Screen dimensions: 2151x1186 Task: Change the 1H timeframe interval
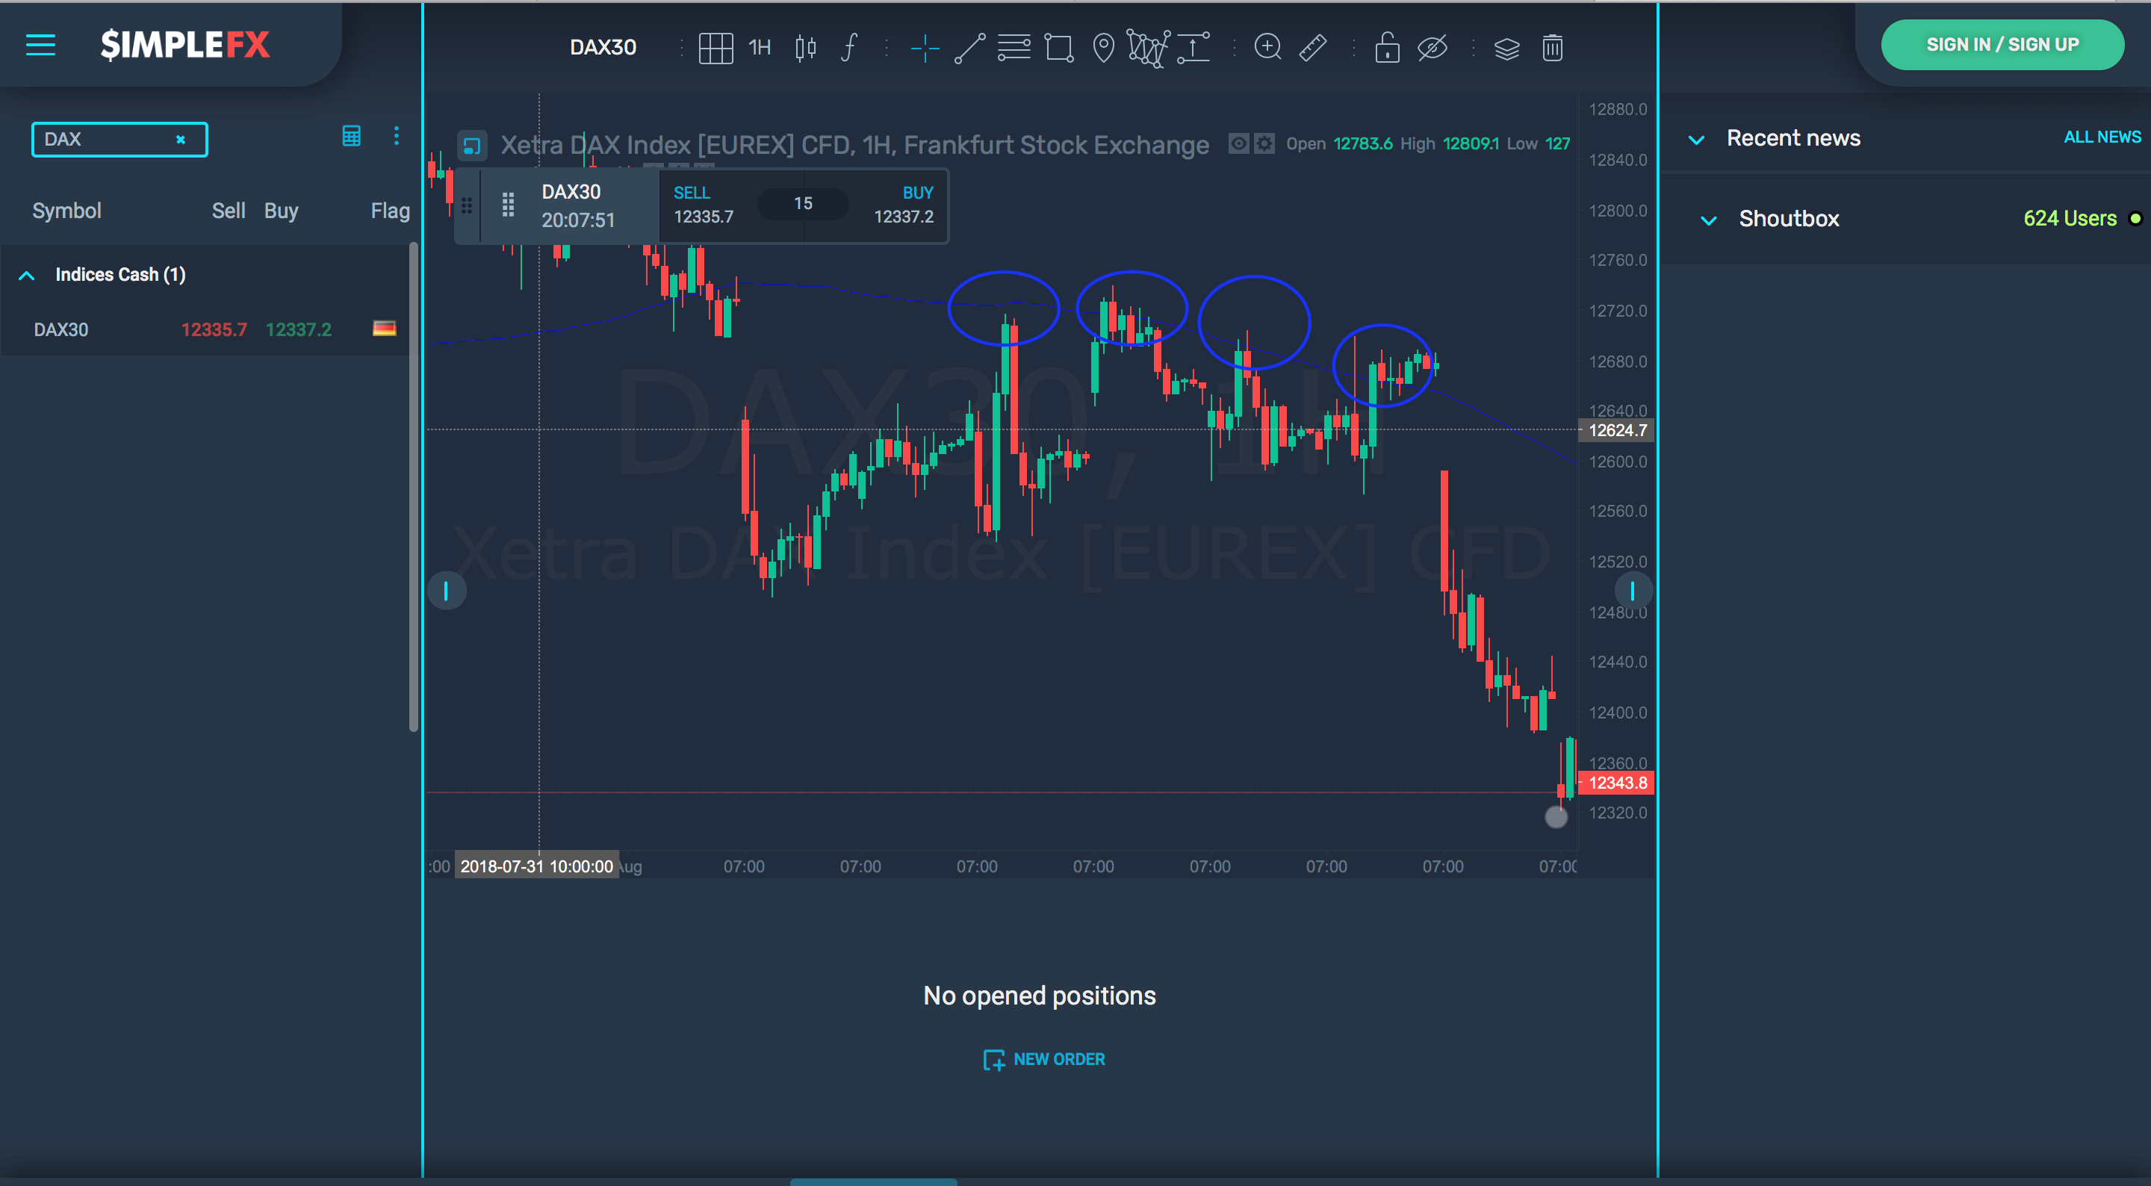click(x=760, y=48)
